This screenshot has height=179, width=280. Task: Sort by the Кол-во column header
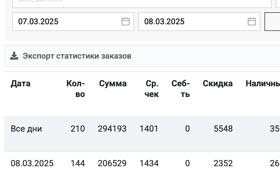pyautogui.click(x=76, y=89)
